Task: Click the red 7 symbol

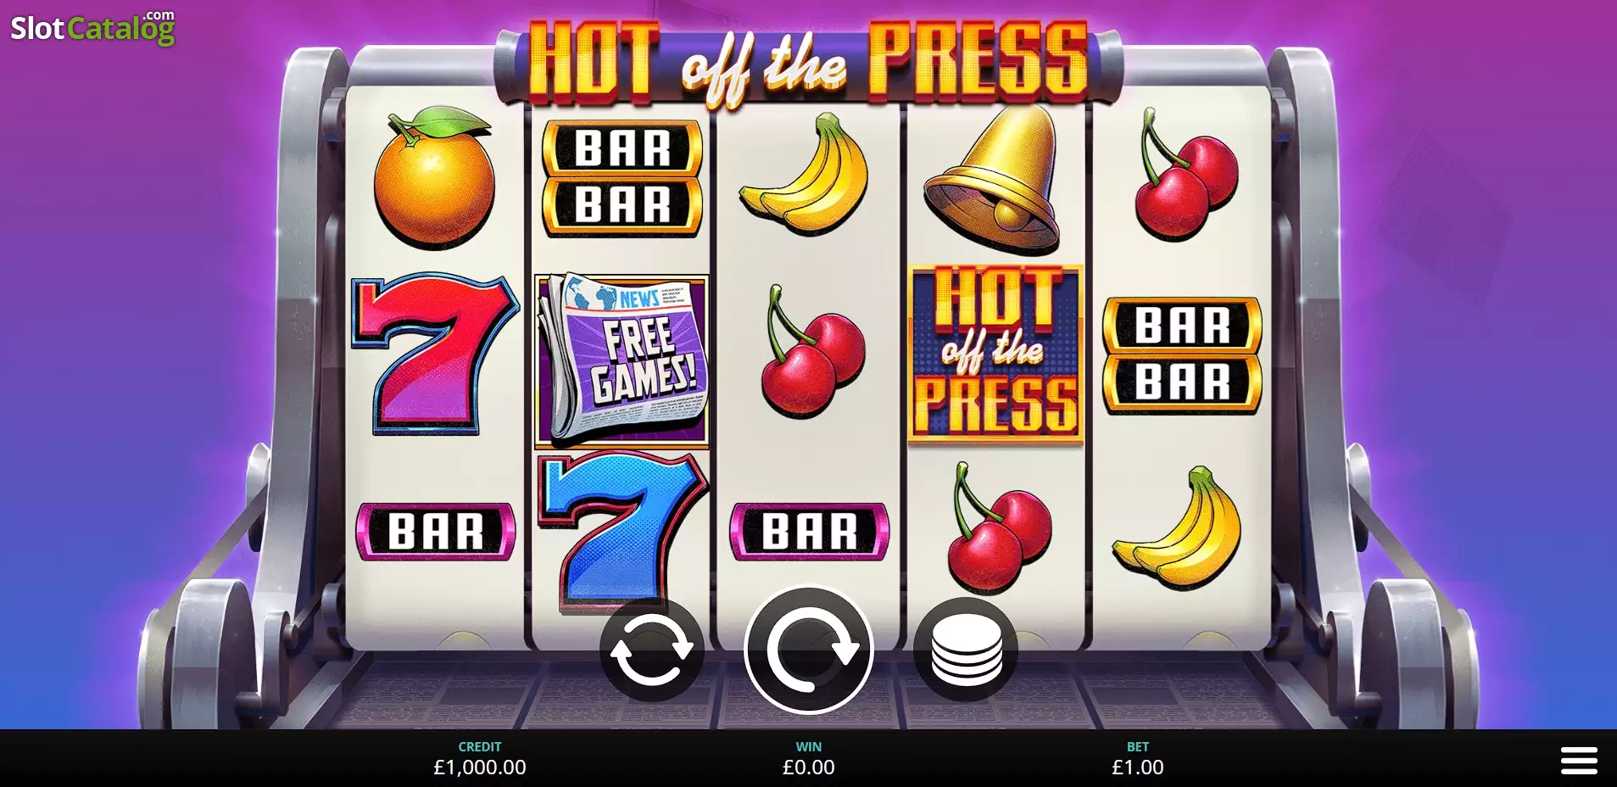Action: coord(434,353)
